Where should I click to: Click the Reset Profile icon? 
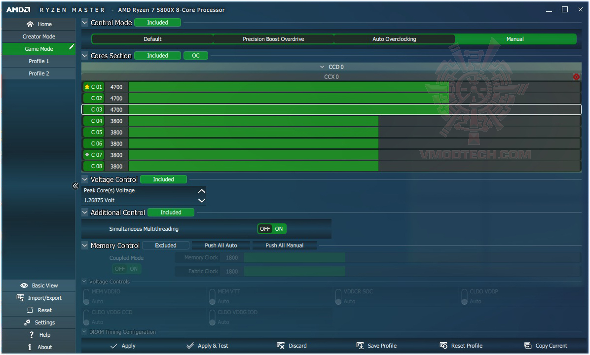point(443,346)
